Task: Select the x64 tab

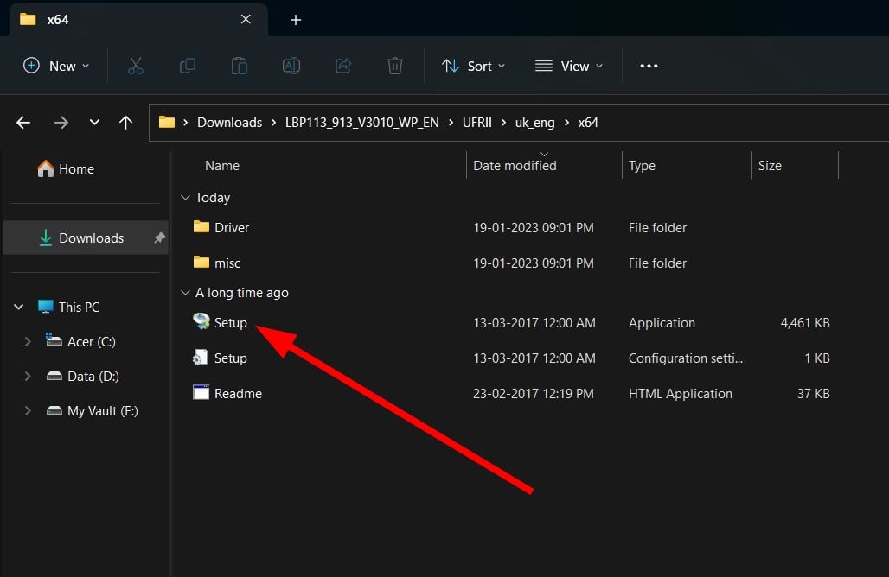Action: click(139, 20)
